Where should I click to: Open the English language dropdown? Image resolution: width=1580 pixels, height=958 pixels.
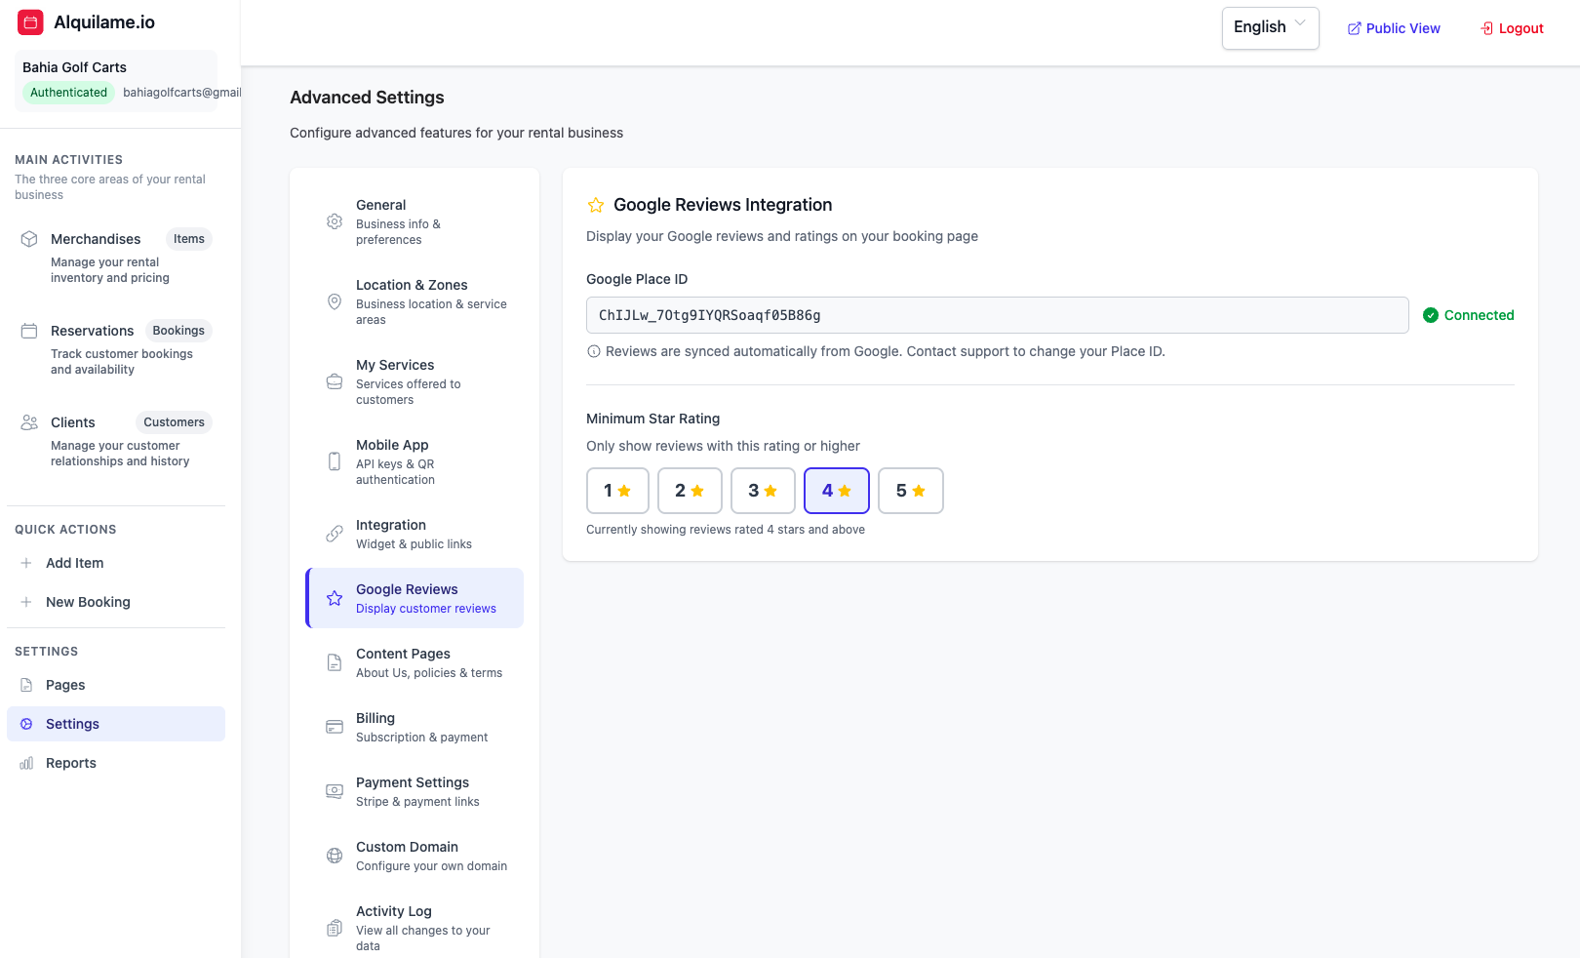(x=1270, y=27)
